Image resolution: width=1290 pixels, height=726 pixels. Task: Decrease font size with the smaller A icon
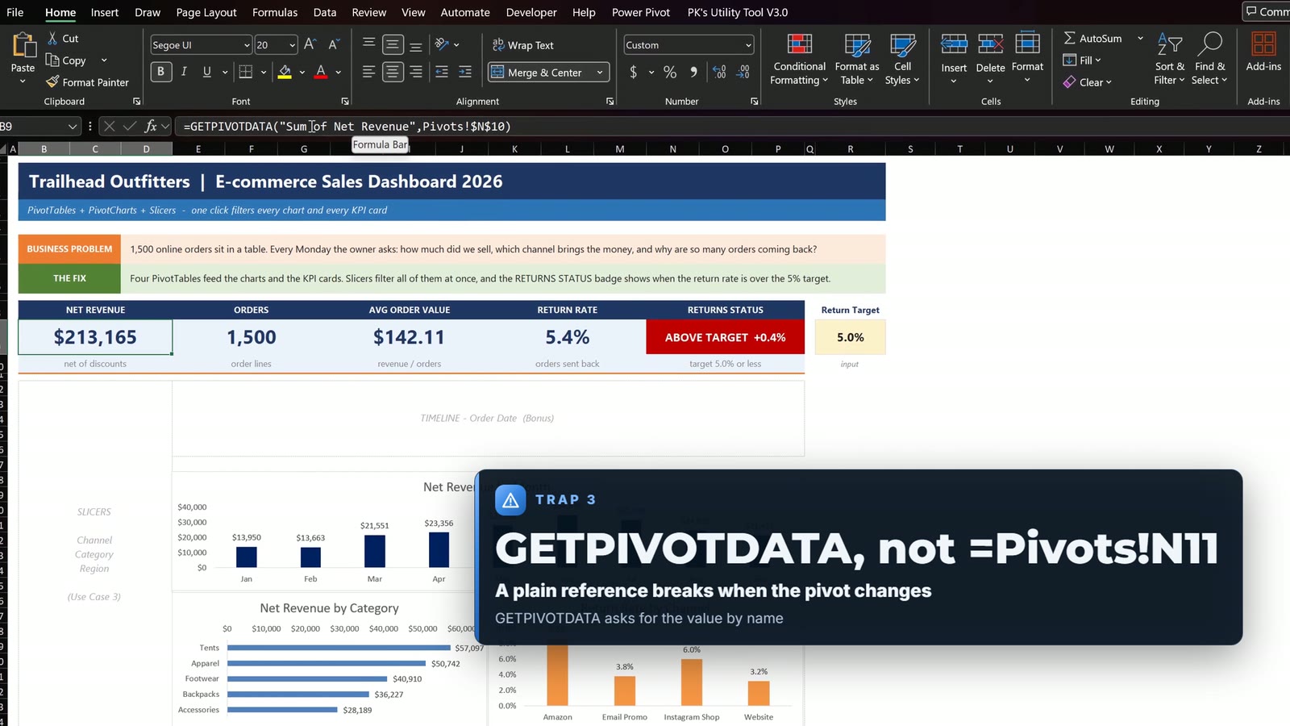[x=333, y=44]
